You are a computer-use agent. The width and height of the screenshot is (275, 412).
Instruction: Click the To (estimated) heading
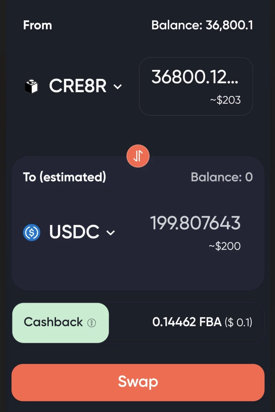(65, 178)
